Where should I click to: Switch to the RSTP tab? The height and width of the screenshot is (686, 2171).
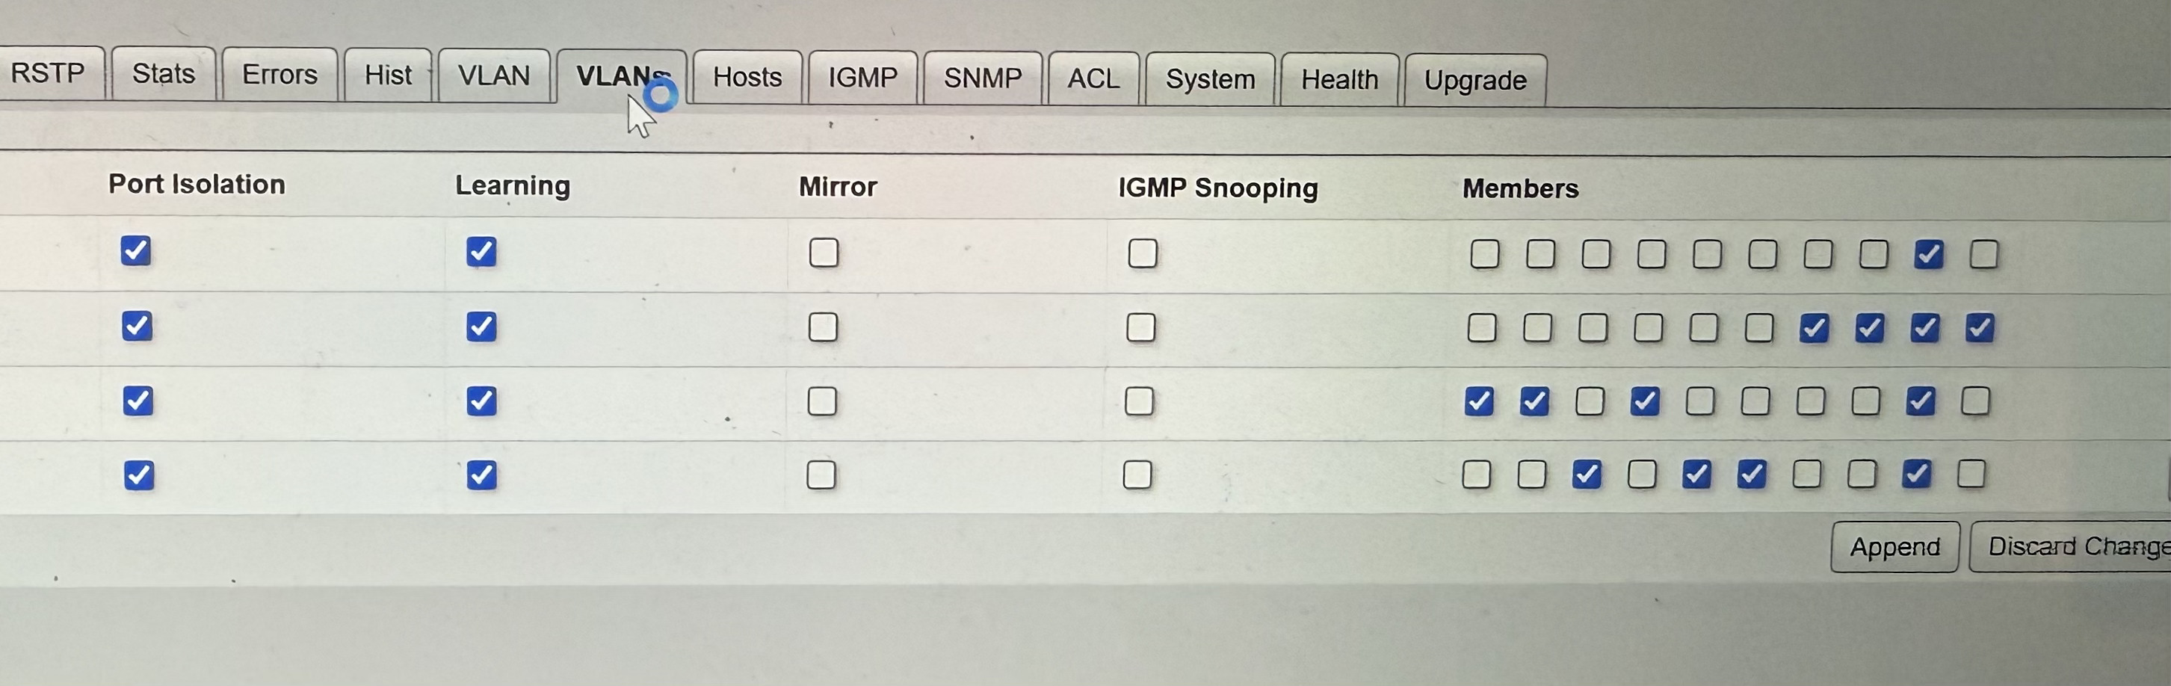click(x=48, y=73)
